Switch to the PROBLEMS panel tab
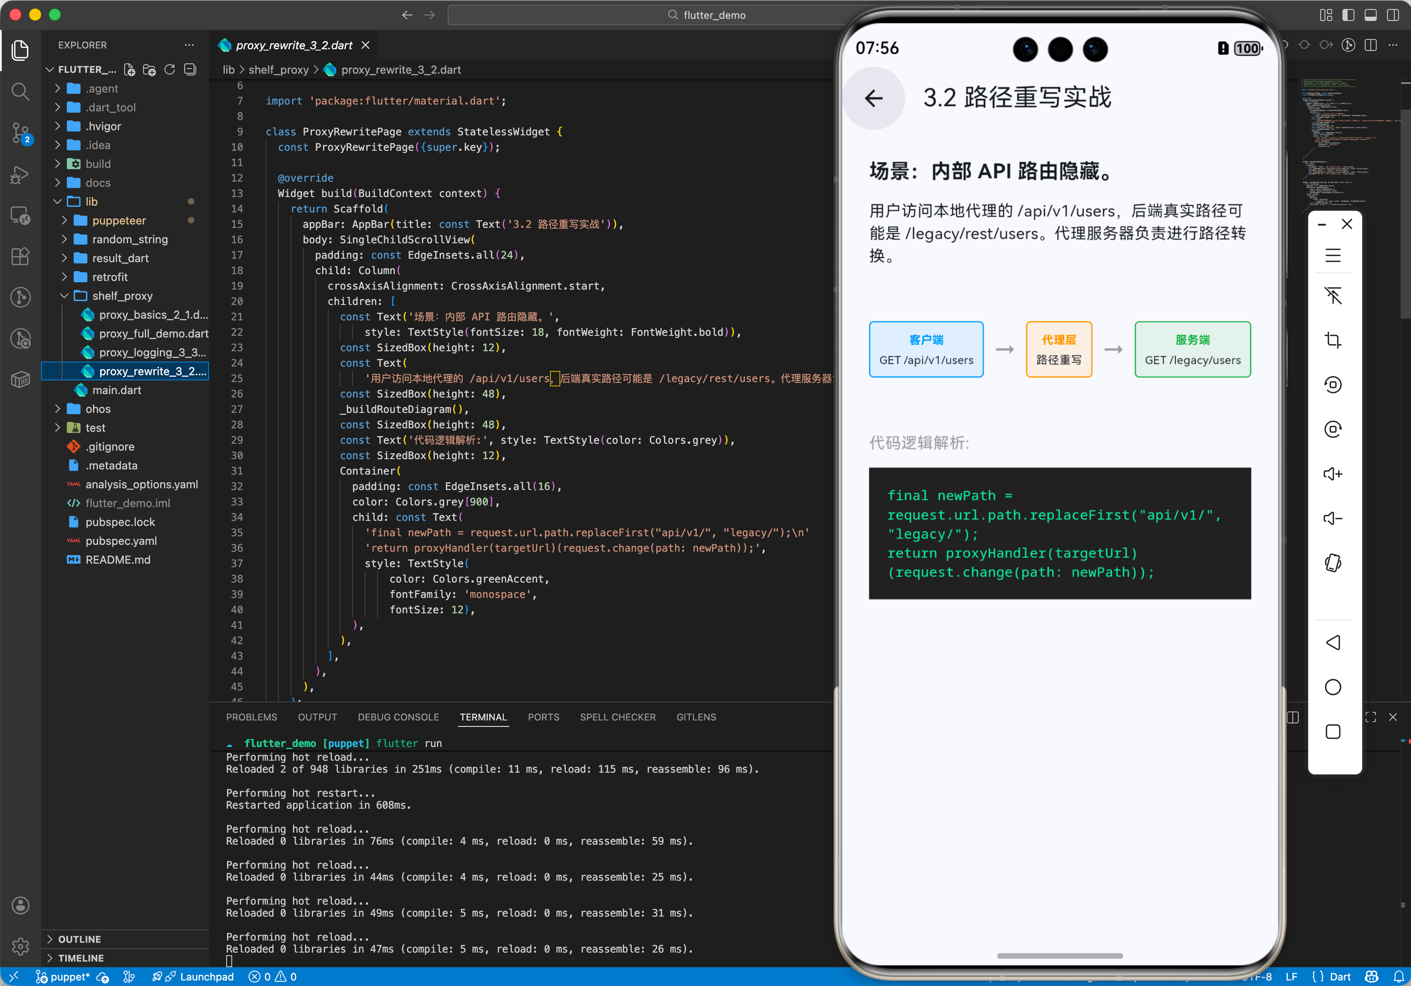 pos(251,717)
